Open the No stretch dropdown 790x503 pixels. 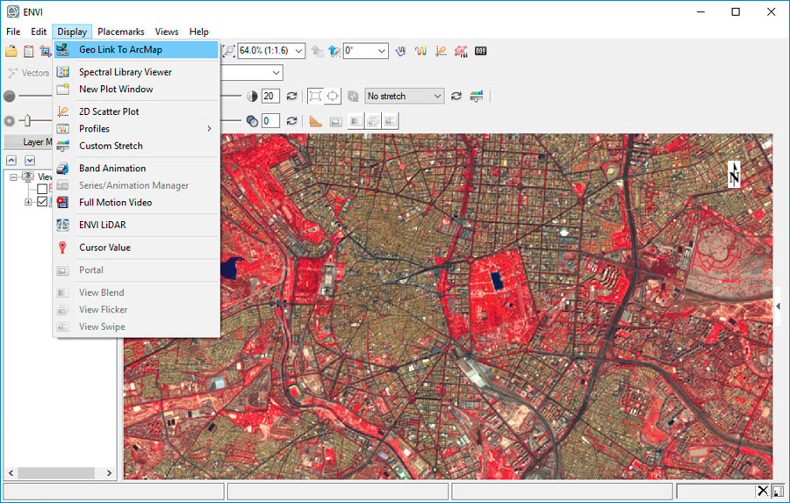coord(437,96)
